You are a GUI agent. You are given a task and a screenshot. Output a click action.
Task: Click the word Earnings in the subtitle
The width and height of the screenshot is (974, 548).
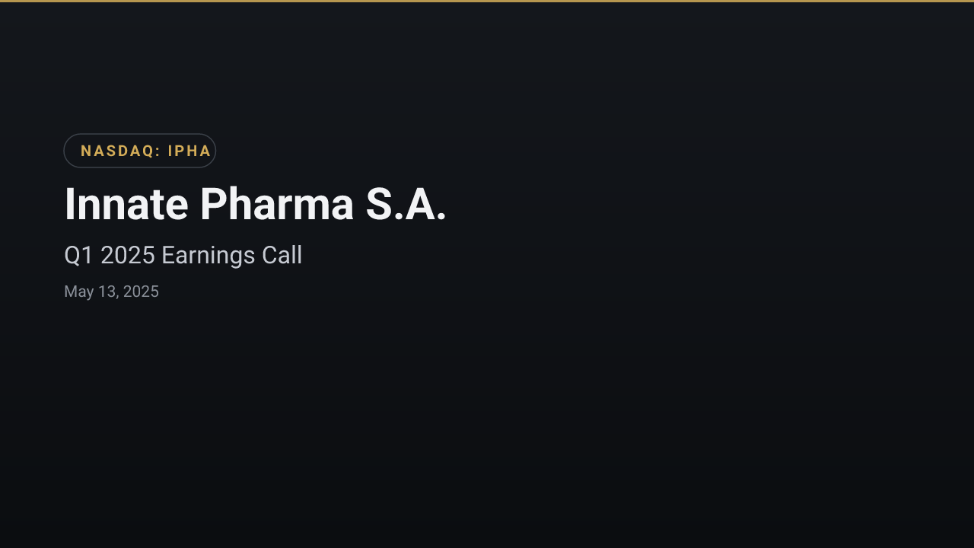208,256
